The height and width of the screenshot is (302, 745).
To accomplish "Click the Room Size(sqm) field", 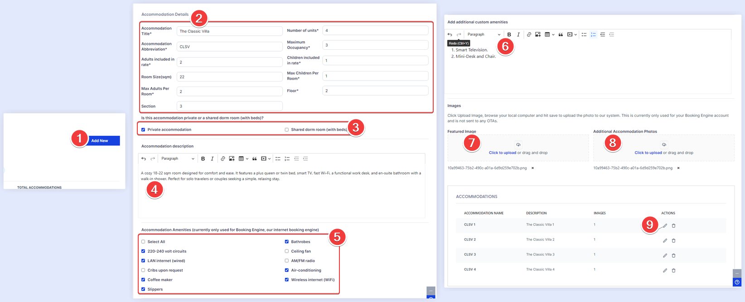I will [x=229, y=77].
